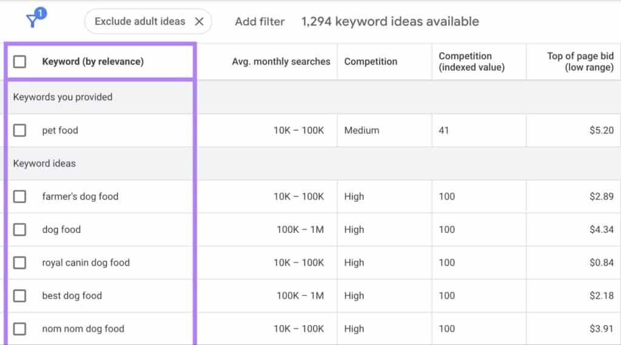Sort by Avg. monthly searches column
The image size is (621, 345).
pos(281,61)
